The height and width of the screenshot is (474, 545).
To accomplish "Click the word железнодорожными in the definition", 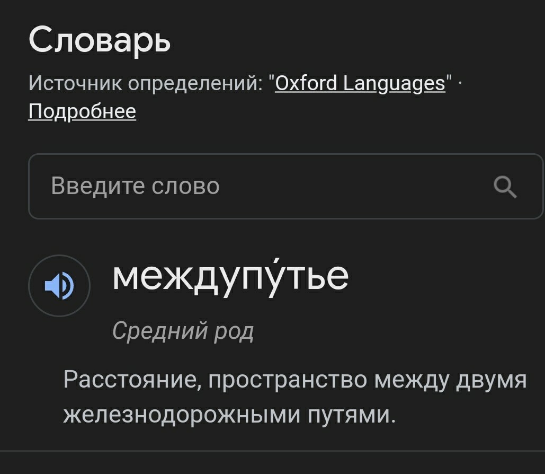I will tap(182, 415).
